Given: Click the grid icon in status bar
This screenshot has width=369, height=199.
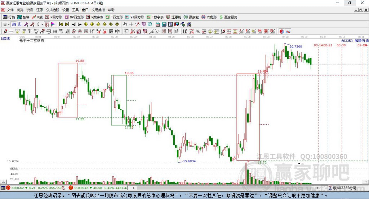Looking at the screenshot, I should tap(3, 188).
